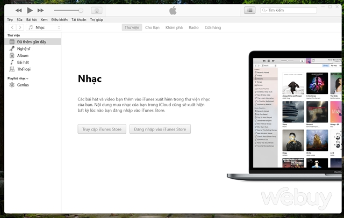Click the Truy cập iTunes Store button
Image resolution: width=344 pixels, height=218 pixels.
pos(102,129)
